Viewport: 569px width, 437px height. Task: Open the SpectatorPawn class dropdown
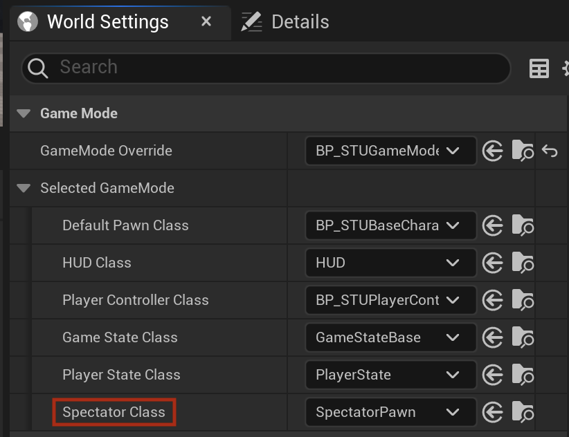391,412
